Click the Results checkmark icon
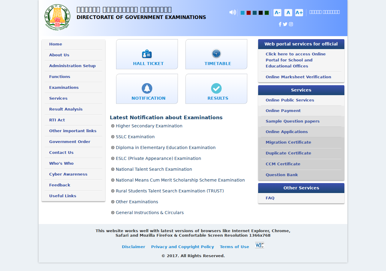This screenshot has width=386, height=271. pos(216,88)
